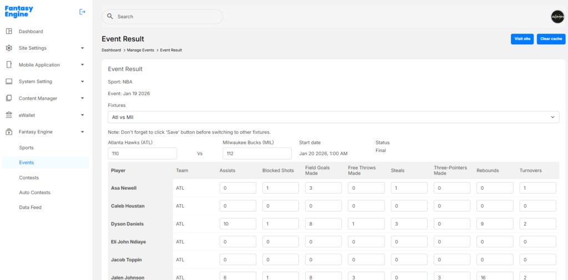Click the Mobile Application phone icon
This screenshot has width=568, height=280.
point(9,65)
